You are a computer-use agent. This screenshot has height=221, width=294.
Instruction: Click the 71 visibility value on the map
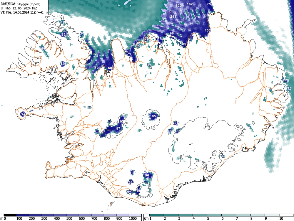[129, 54]
